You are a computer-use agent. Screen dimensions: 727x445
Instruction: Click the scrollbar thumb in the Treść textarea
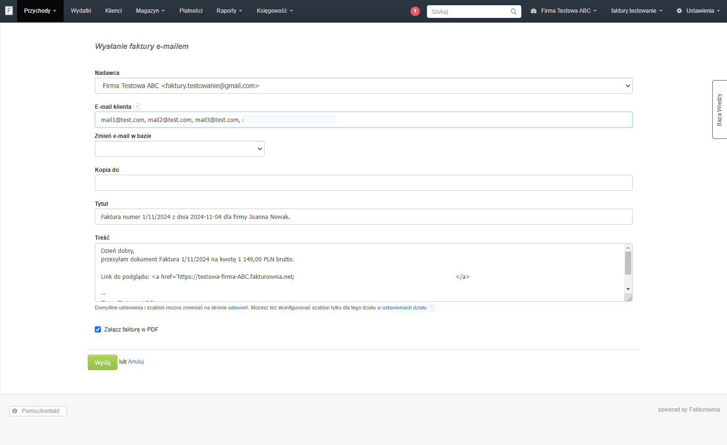(628, 263)
